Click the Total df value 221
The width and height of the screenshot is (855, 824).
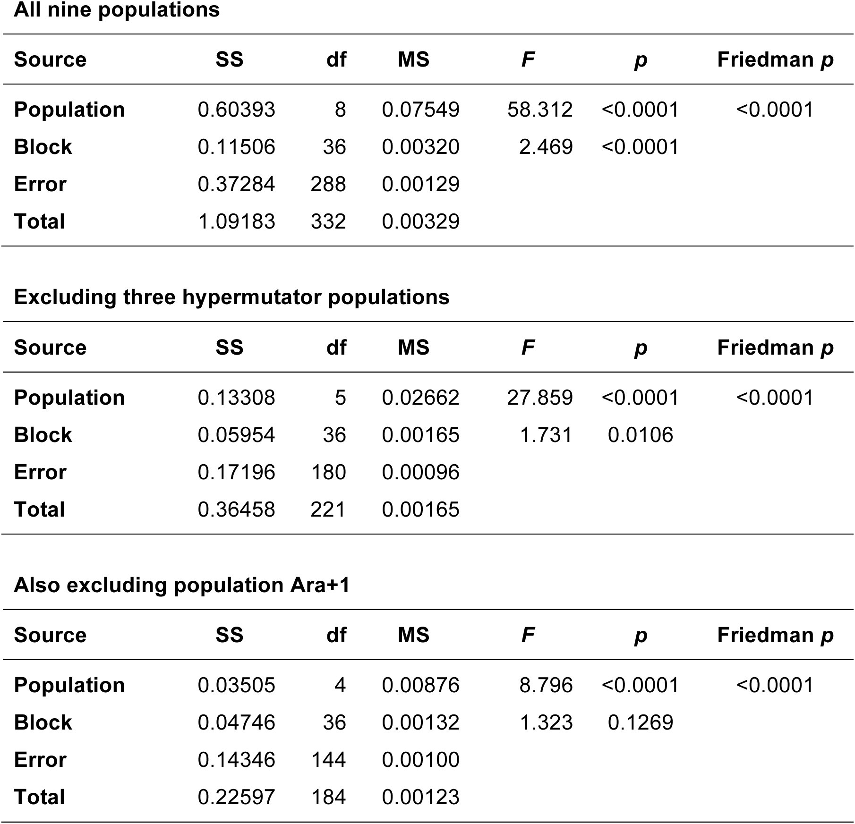coord(328,510)
